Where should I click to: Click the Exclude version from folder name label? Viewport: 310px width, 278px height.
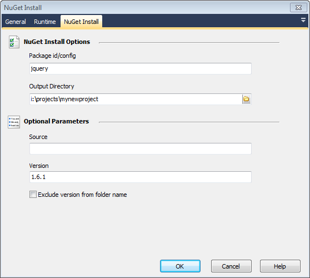click(82, 195)
